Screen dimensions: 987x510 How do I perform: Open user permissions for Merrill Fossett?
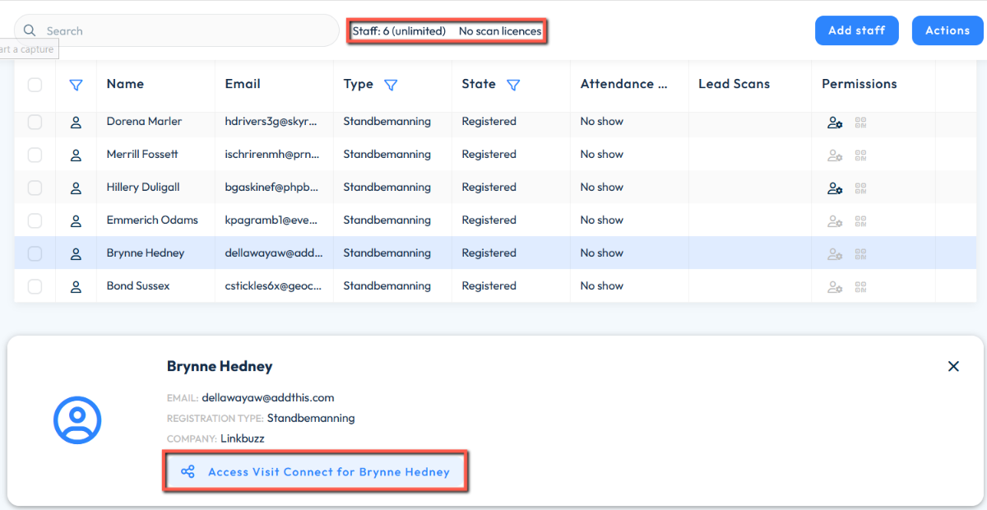click(x=835, y=155)
